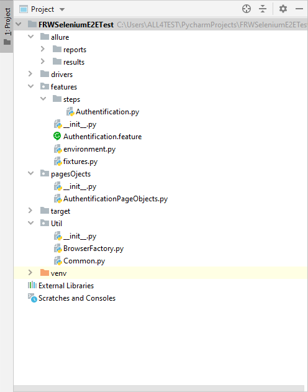Click the orange venv folder icon
This screenshot has width=308, height=392.
point(45,273)
